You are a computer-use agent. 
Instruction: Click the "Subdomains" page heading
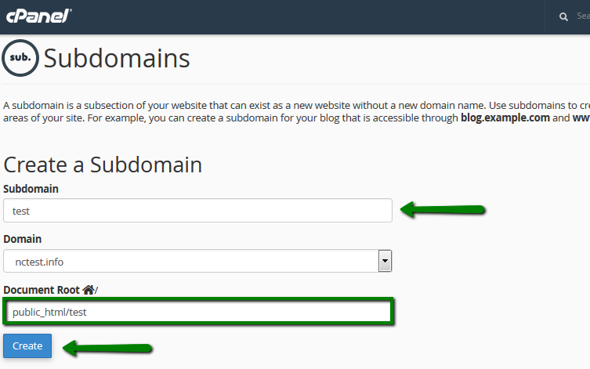[x=117, y=59]
